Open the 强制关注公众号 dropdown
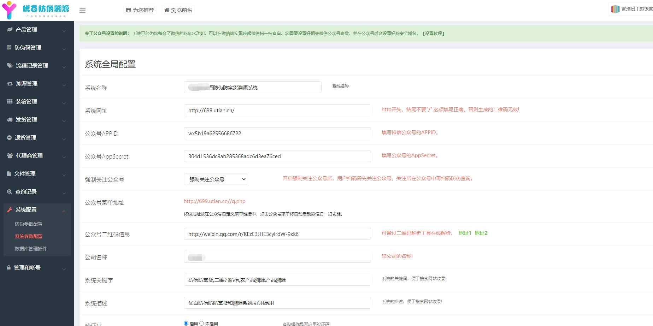This screenshot has height=326, width=653. 216,179
